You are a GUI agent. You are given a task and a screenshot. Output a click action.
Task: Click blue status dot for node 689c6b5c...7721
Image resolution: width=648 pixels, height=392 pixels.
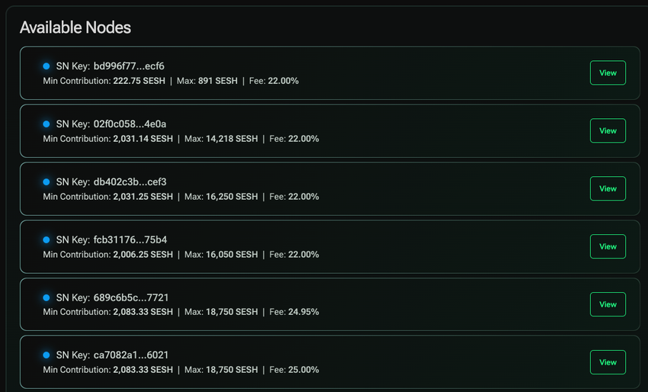click(47, 297)
